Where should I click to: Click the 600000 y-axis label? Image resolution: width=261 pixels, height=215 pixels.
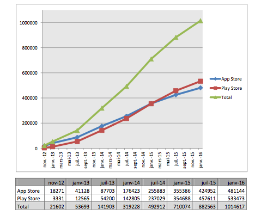tap(30, 73)
